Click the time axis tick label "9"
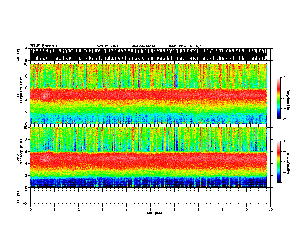Viewport: 305px width, 235px height. click(x=246, y=210)
